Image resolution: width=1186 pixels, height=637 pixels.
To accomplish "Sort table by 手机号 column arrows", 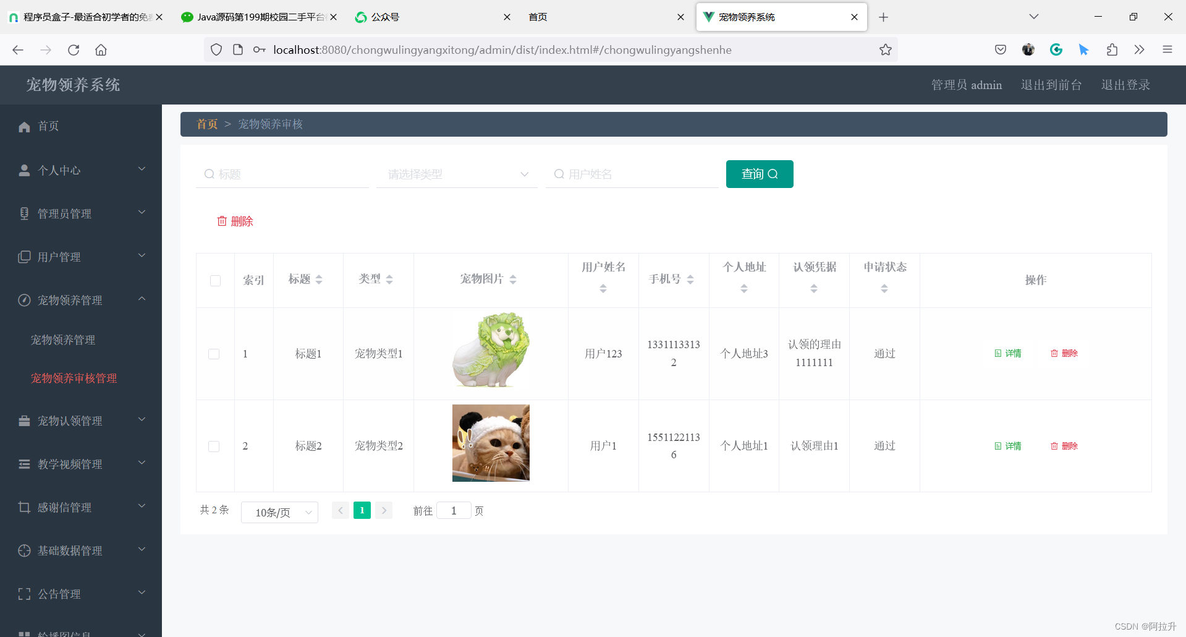I will click(690, 280).
